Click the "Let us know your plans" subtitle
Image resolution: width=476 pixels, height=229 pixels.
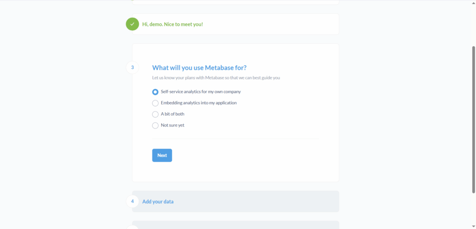tap(216, 78)
